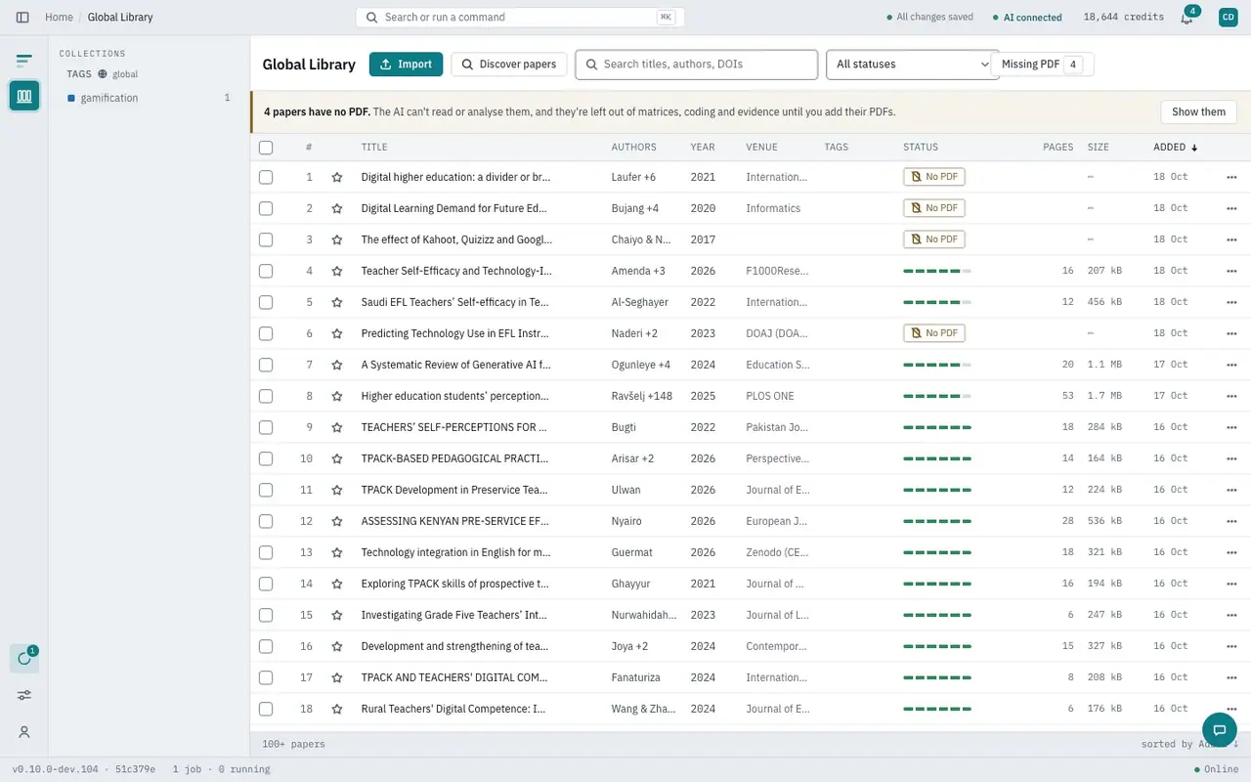Open the jobs activity icon in sidebar

(24, 659)
